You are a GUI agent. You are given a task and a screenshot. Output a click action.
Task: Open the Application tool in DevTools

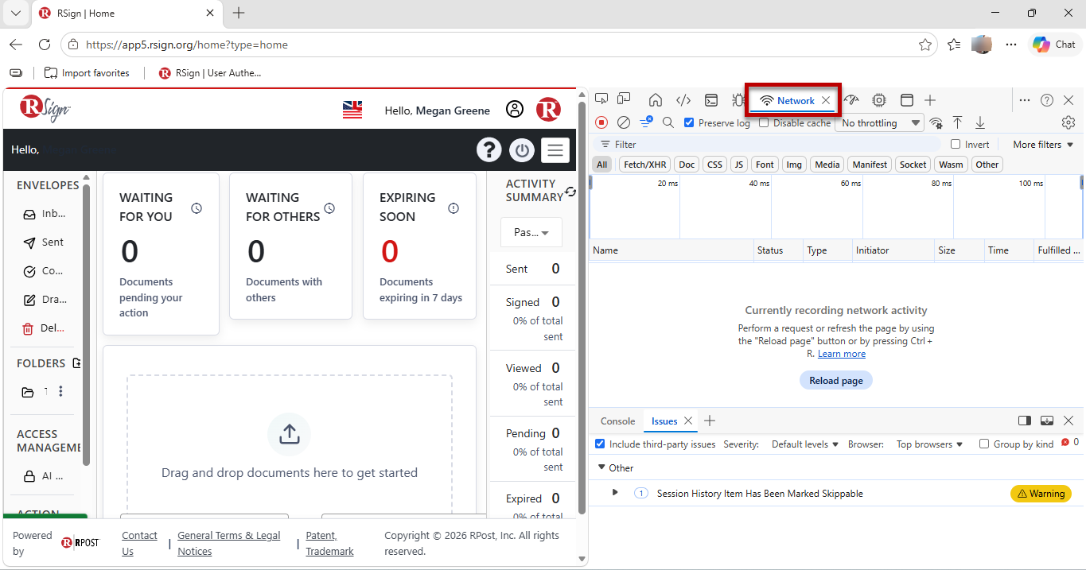[x=906, y=100]
